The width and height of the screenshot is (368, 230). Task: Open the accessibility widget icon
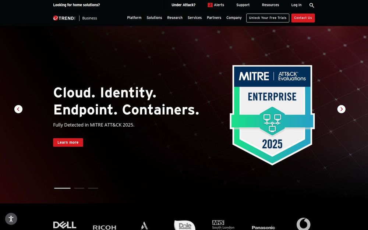coord(11,219)
